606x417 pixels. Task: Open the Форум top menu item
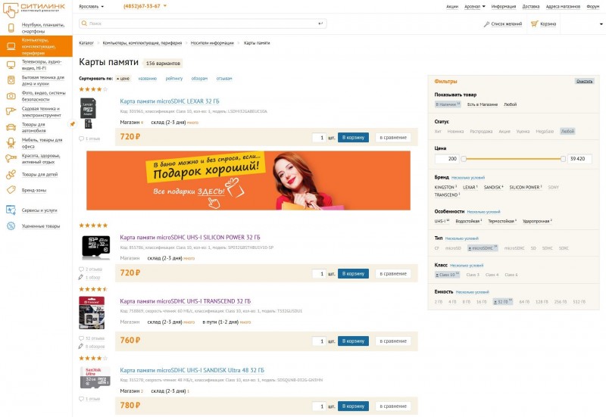pos(593,7)
